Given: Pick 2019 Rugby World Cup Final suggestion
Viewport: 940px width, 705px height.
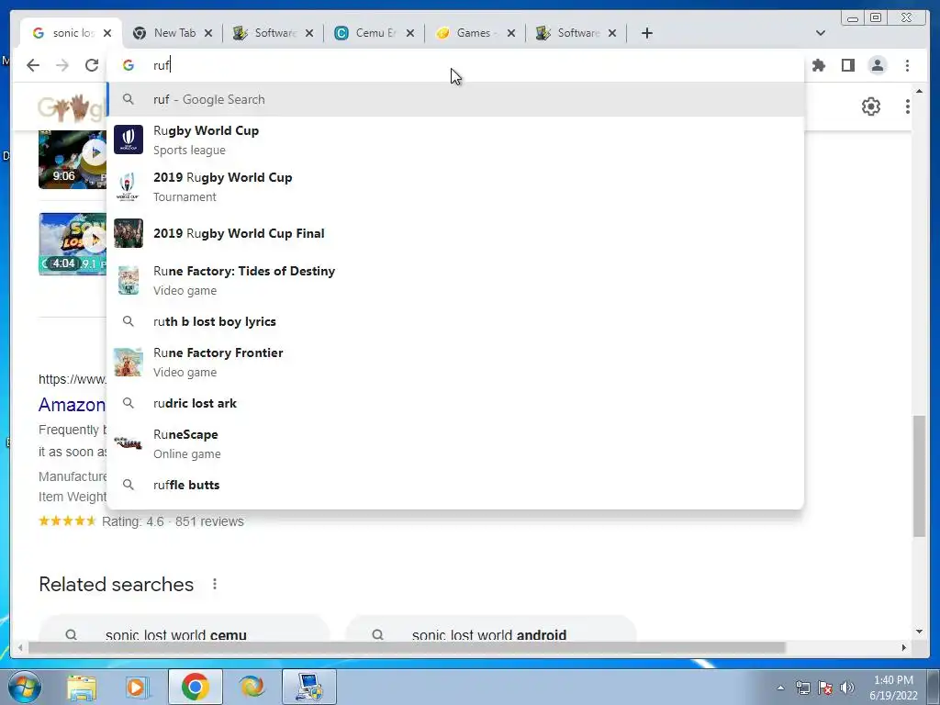Looking at the screenshot, I should [x=455, y=233].
